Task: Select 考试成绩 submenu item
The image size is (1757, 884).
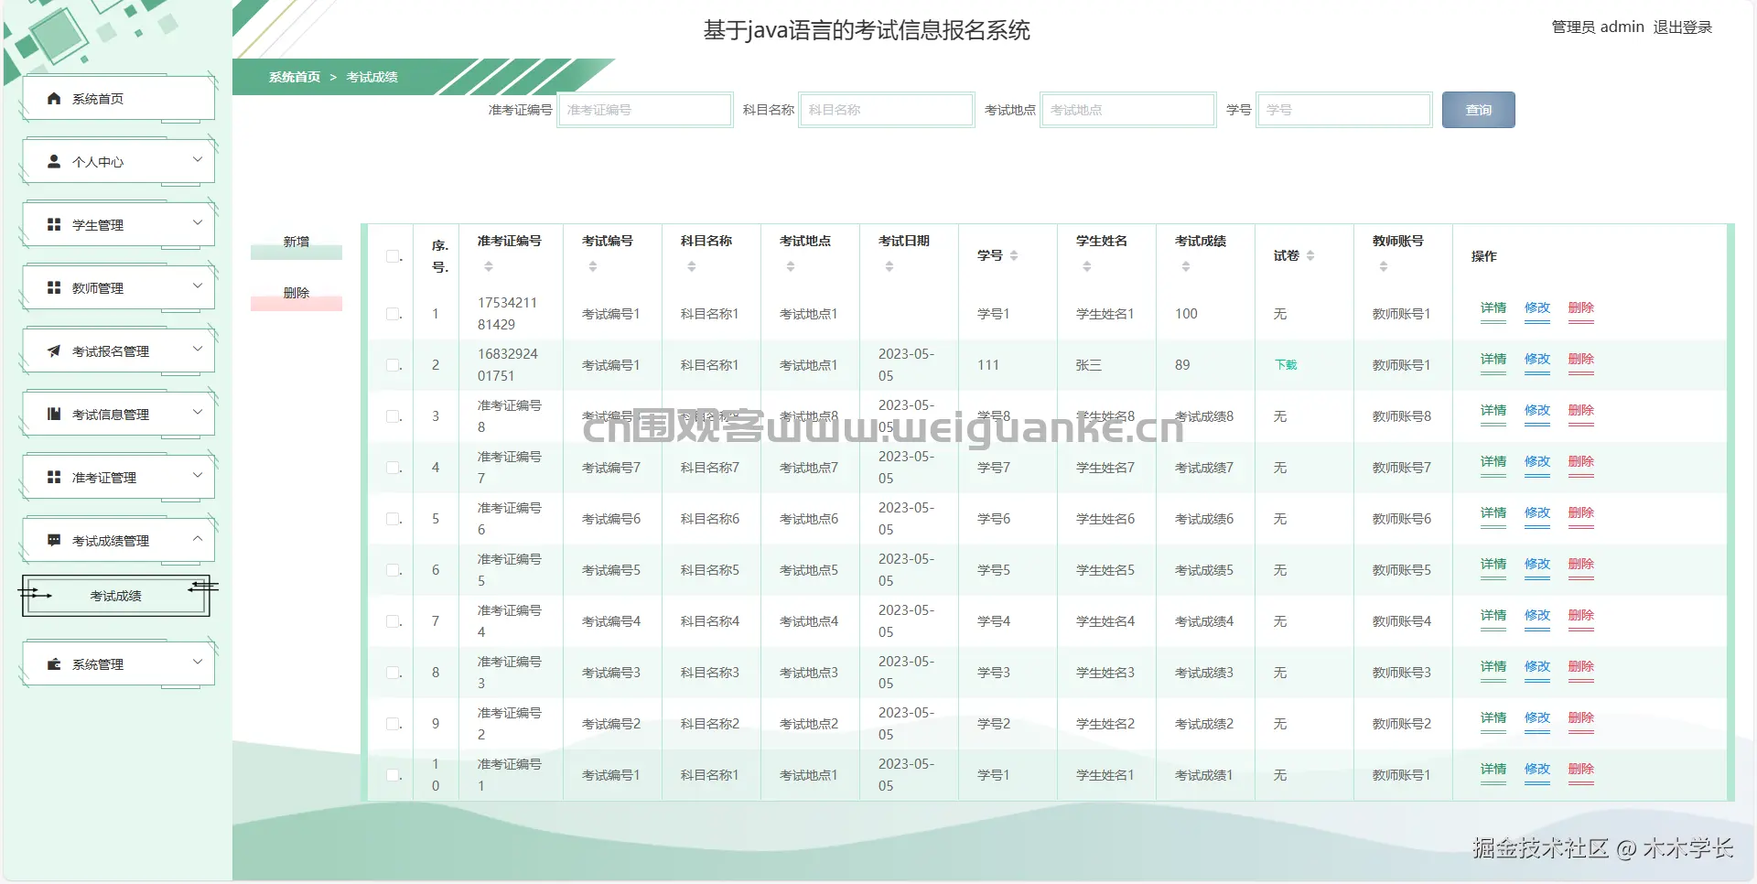Action: (x=116, y=596)
